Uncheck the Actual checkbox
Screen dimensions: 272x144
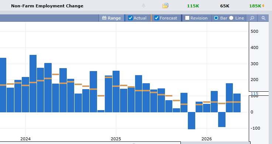point(130,18)
